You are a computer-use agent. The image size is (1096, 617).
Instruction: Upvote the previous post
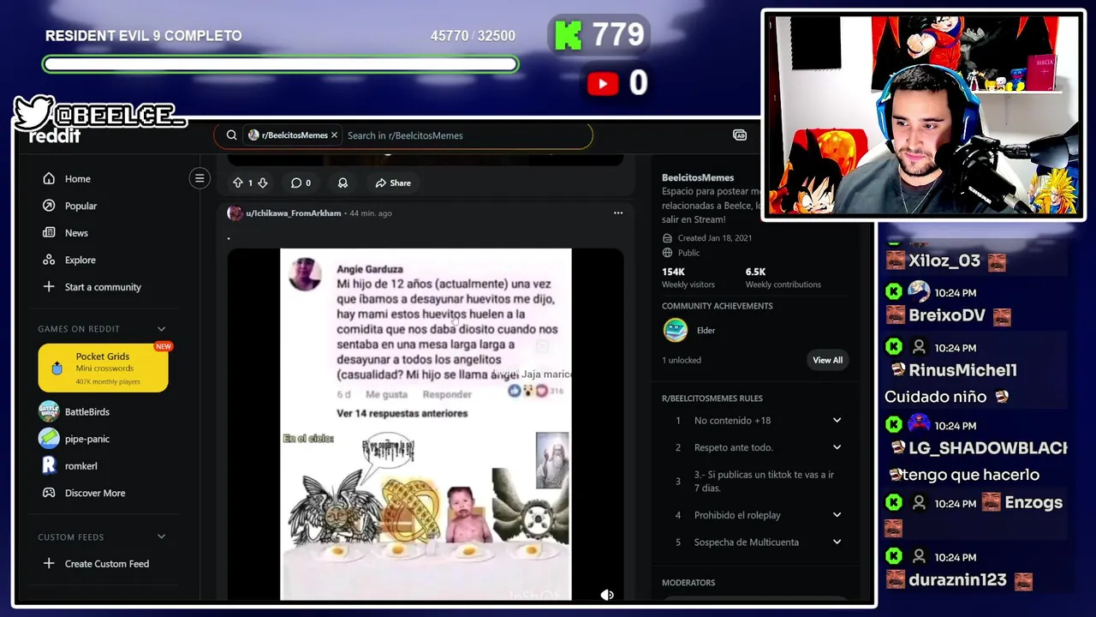click(x=238, y=183)
